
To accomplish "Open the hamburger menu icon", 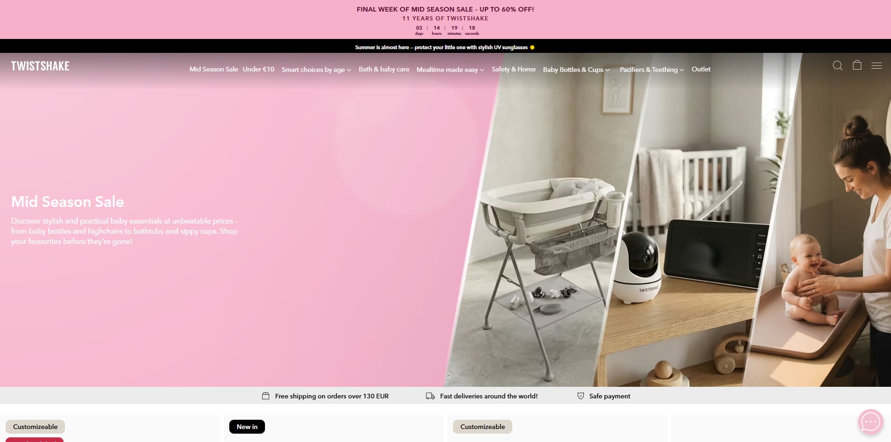I will [877, 65].
